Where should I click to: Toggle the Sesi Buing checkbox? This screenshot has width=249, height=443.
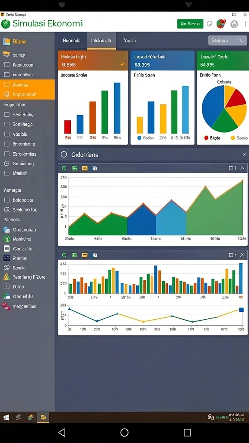click(x=7, y=115)
